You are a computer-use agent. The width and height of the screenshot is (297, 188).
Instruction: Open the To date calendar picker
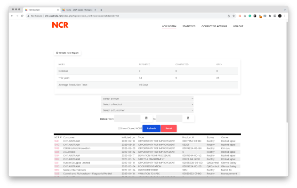tap(188, 118)
